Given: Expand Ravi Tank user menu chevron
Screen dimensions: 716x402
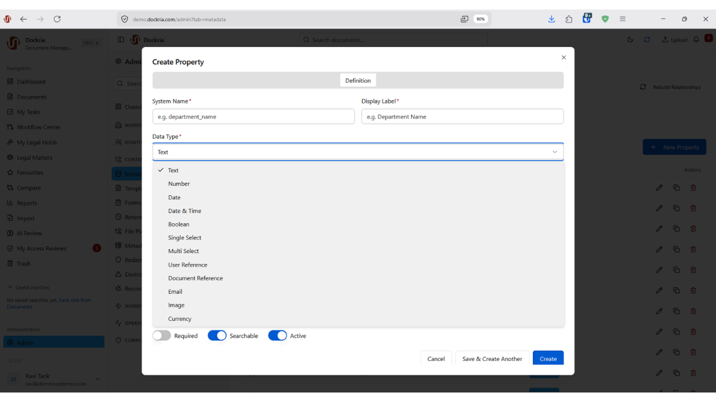Looking at the screenshot, I should pyautogui.click(x=98, y=379).
